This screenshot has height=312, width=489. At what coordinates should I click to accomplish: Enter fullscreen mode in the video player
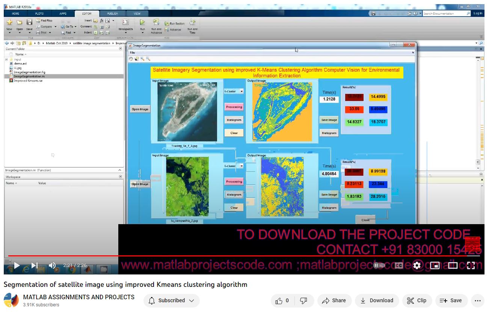471,265
